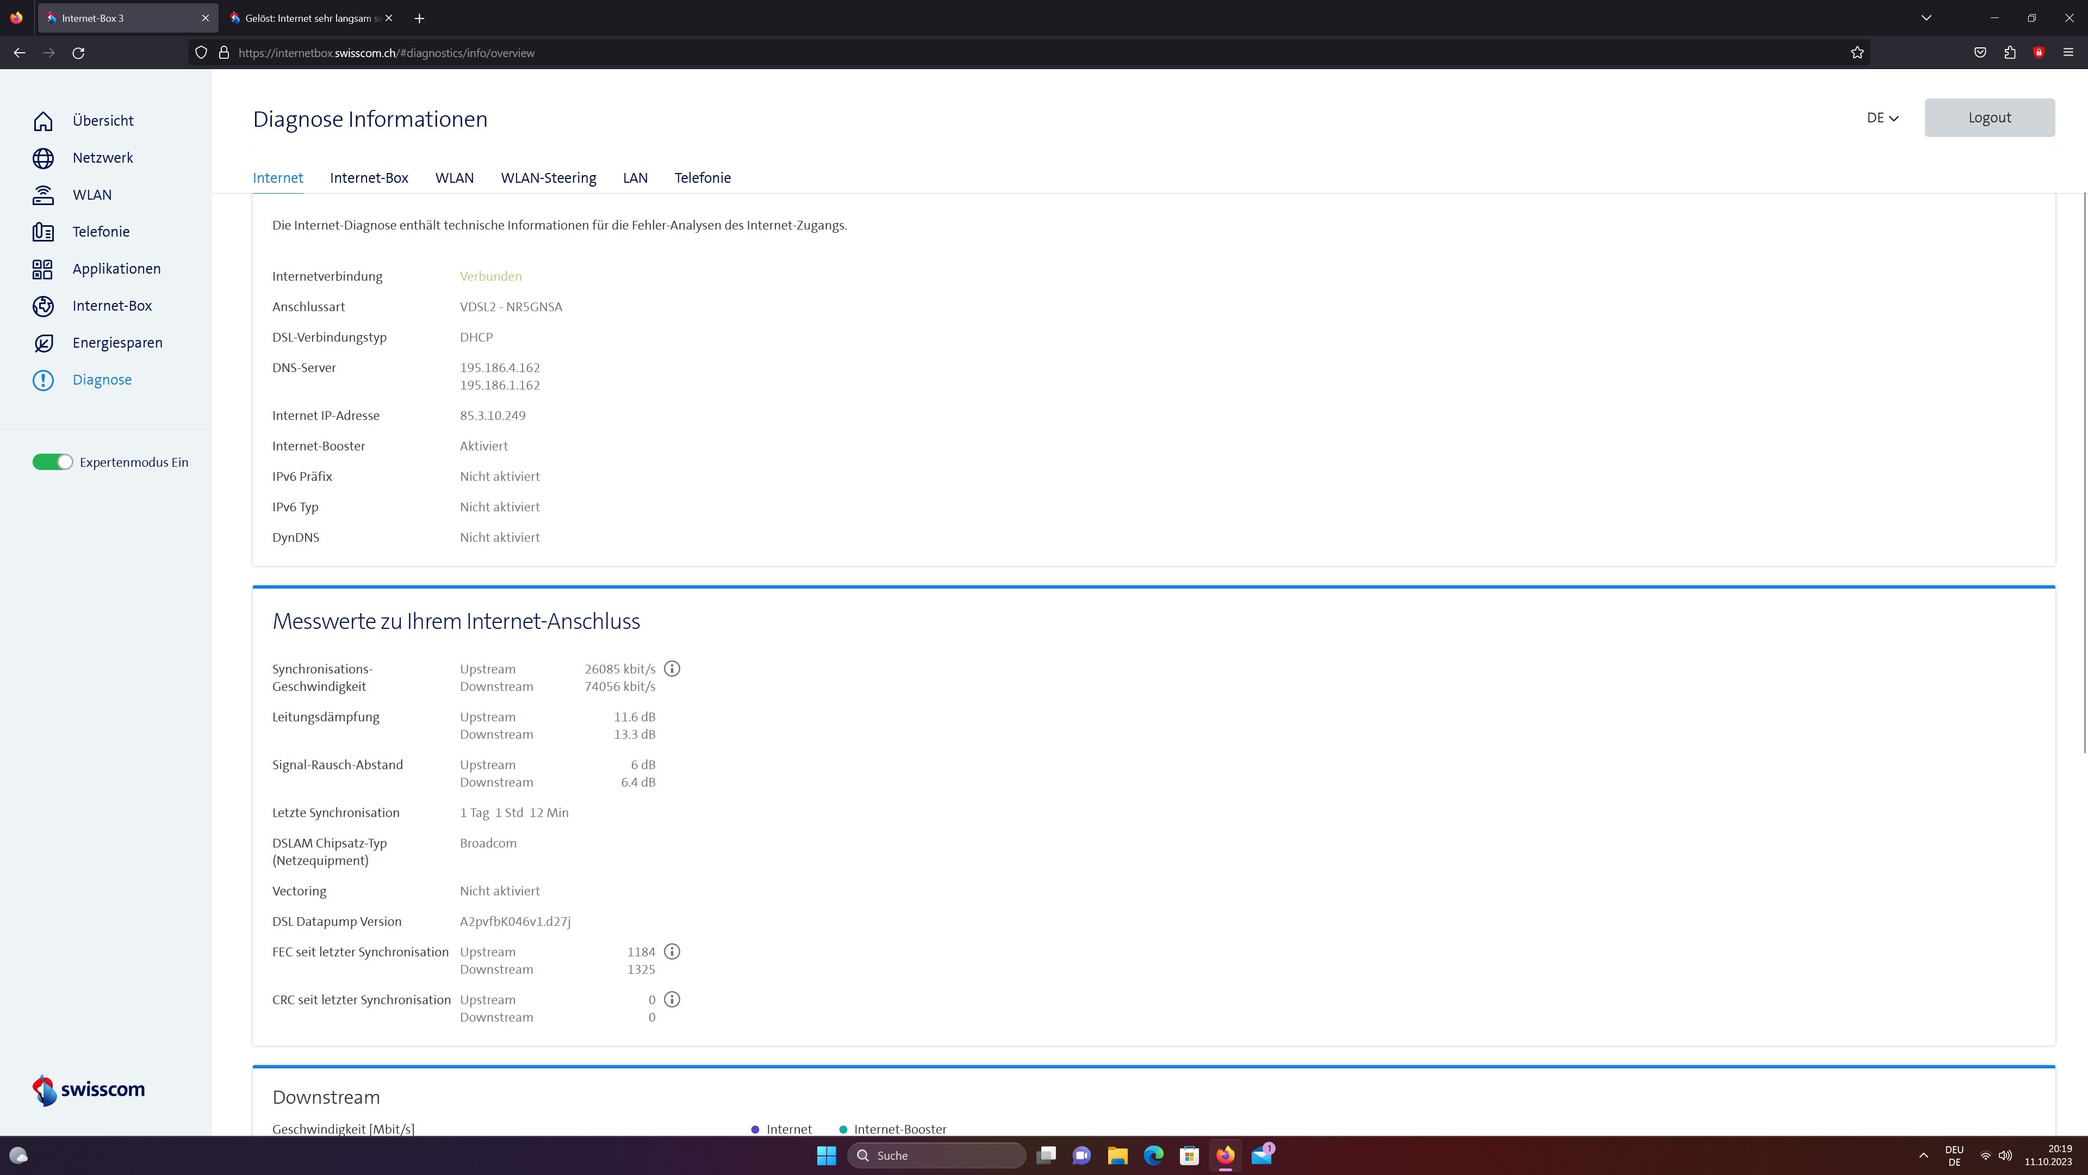
Task: Click info icon next to synchronisation speed
Action: pos(672,669)
